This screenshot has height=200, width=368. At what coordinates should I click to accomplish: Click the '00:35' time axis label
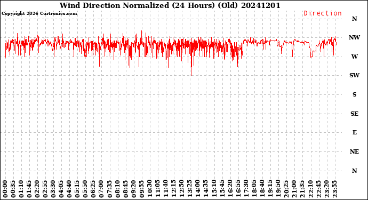(13, 189)
